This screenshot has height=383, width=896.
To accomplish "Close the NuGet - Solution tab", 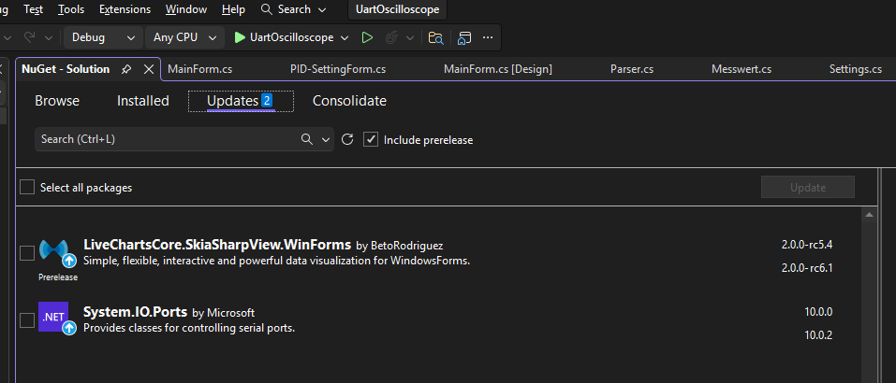I will click(149, 69).
